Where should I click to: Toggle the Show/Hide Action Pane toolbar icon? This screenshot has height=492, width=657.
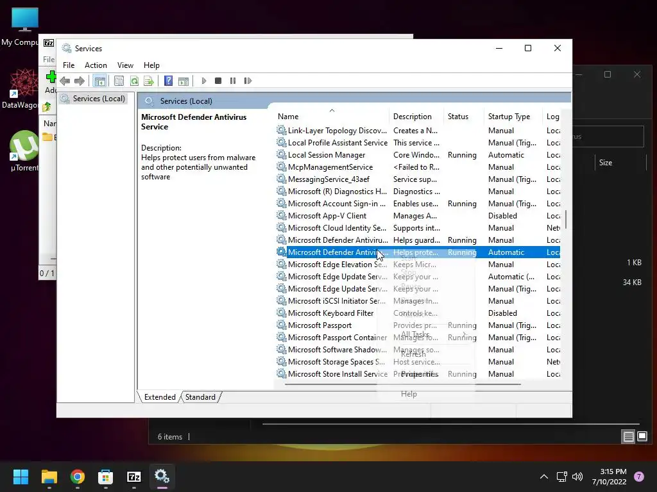(183, 81)
